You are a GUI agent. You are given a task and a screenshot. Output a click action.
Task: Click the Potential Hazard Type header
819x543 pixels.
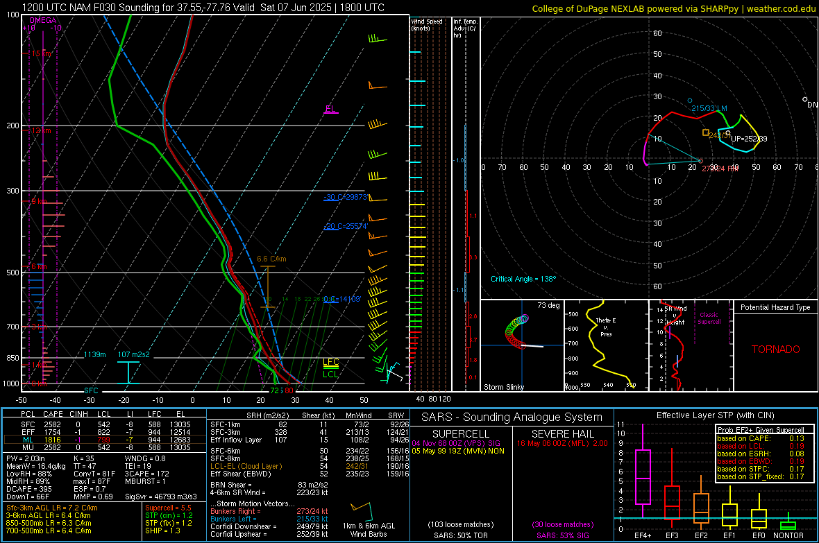(776, 307)
